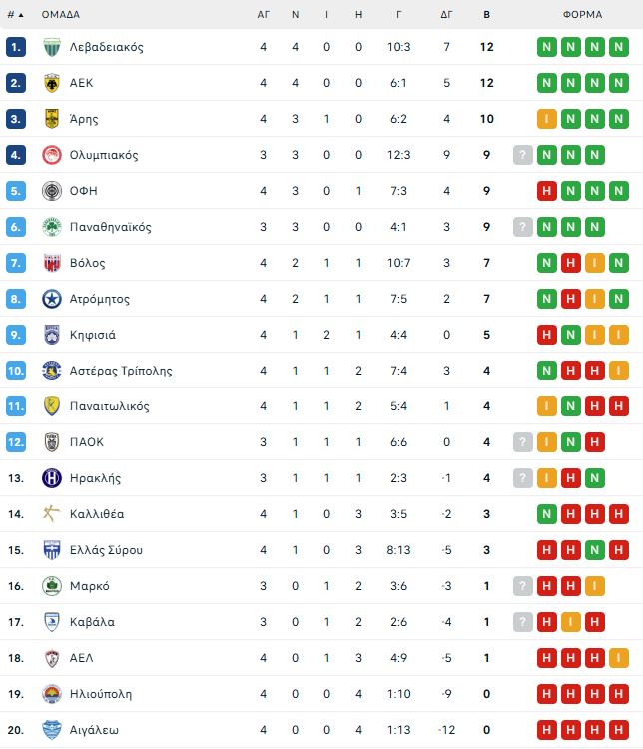The width and height of the screenshot is (643, 749).
Task: Click the Αιγάλεω team crest
Action: tap(52, 730)
